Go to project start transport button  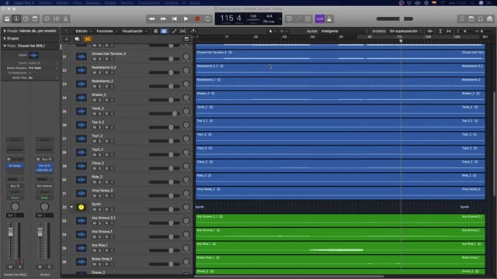[174, 19]
